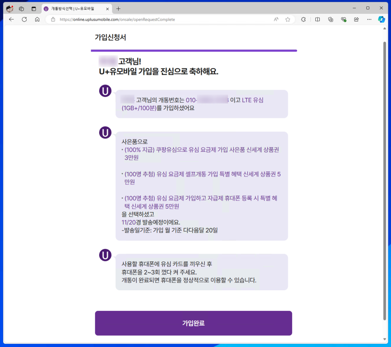Screen dimensions: 391x347
Task: Open the Copilot sidebar
Action: pos(382,19)
